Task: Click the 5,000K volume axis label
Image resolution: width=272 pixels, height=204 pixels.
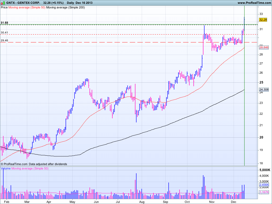Action: click(x=265, y=170)
